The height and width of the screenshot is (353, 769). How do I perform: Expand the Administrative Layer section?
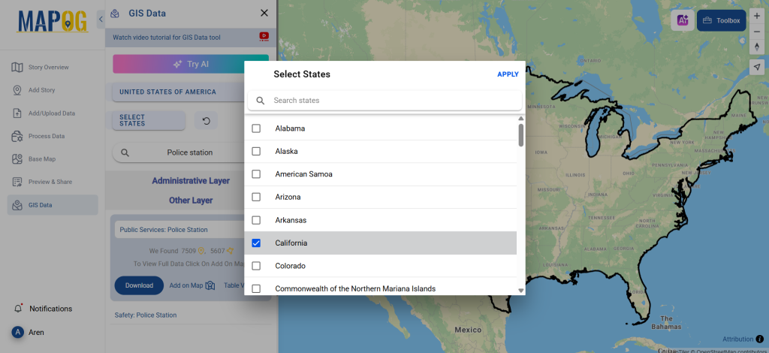tap(191, 181)
